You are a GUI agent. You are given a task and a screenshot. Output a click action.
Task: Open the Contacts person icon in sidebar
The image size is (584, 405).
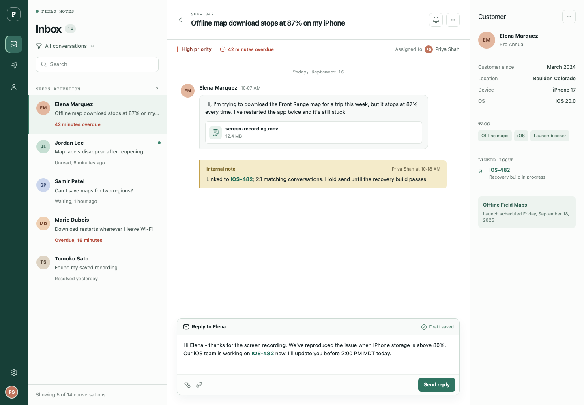click(x=14, y=87)
